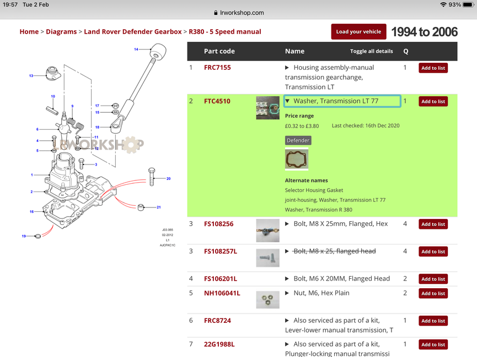Add 22G1988L to list
This screenshot has width=477, height=357.
point(433,344)
